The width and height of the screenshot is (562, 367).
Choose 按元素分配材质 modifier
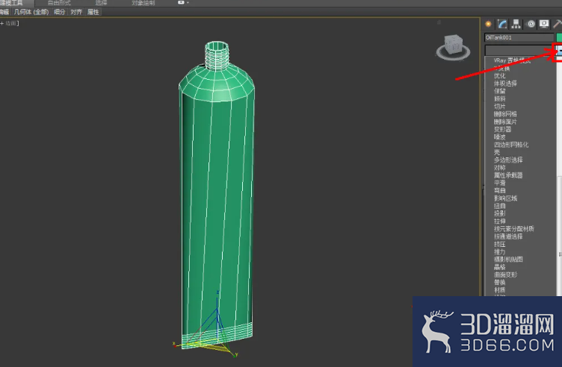click(x=514, y=229)
